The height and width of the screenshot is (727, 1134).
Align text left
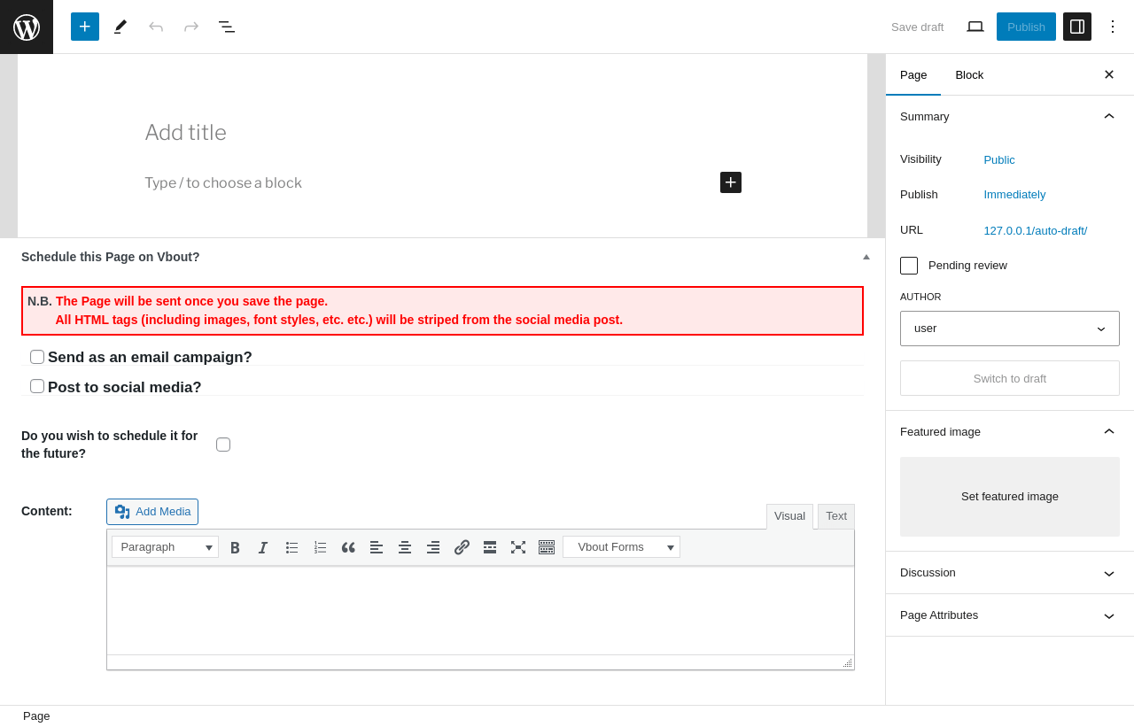[377, 547]
